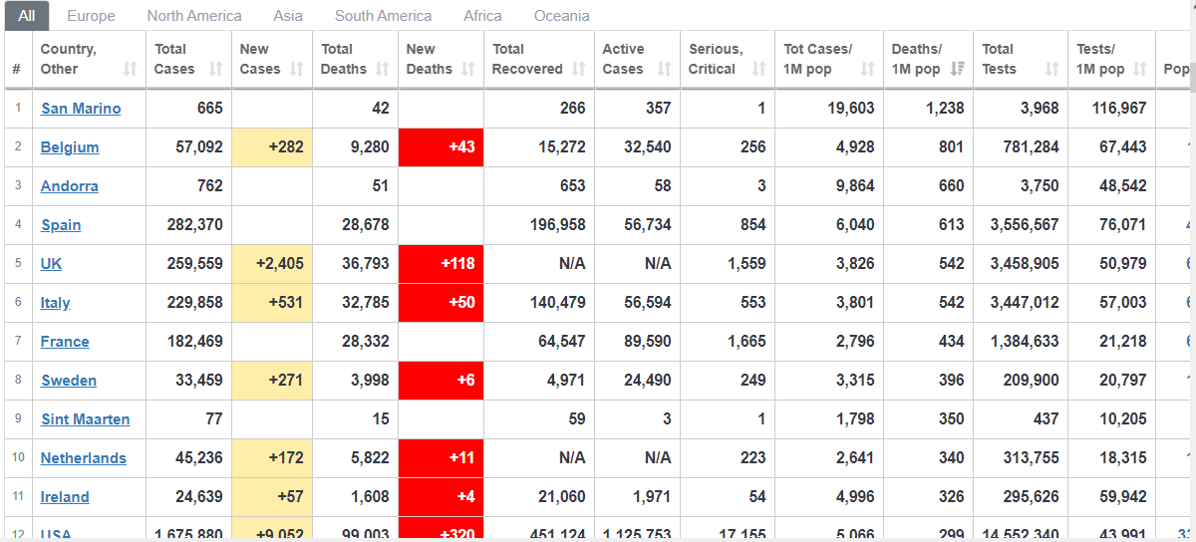Select Sweden new deaths +6 cell
This screenshot has height=542, width=1196.
[x=441, y=381]
